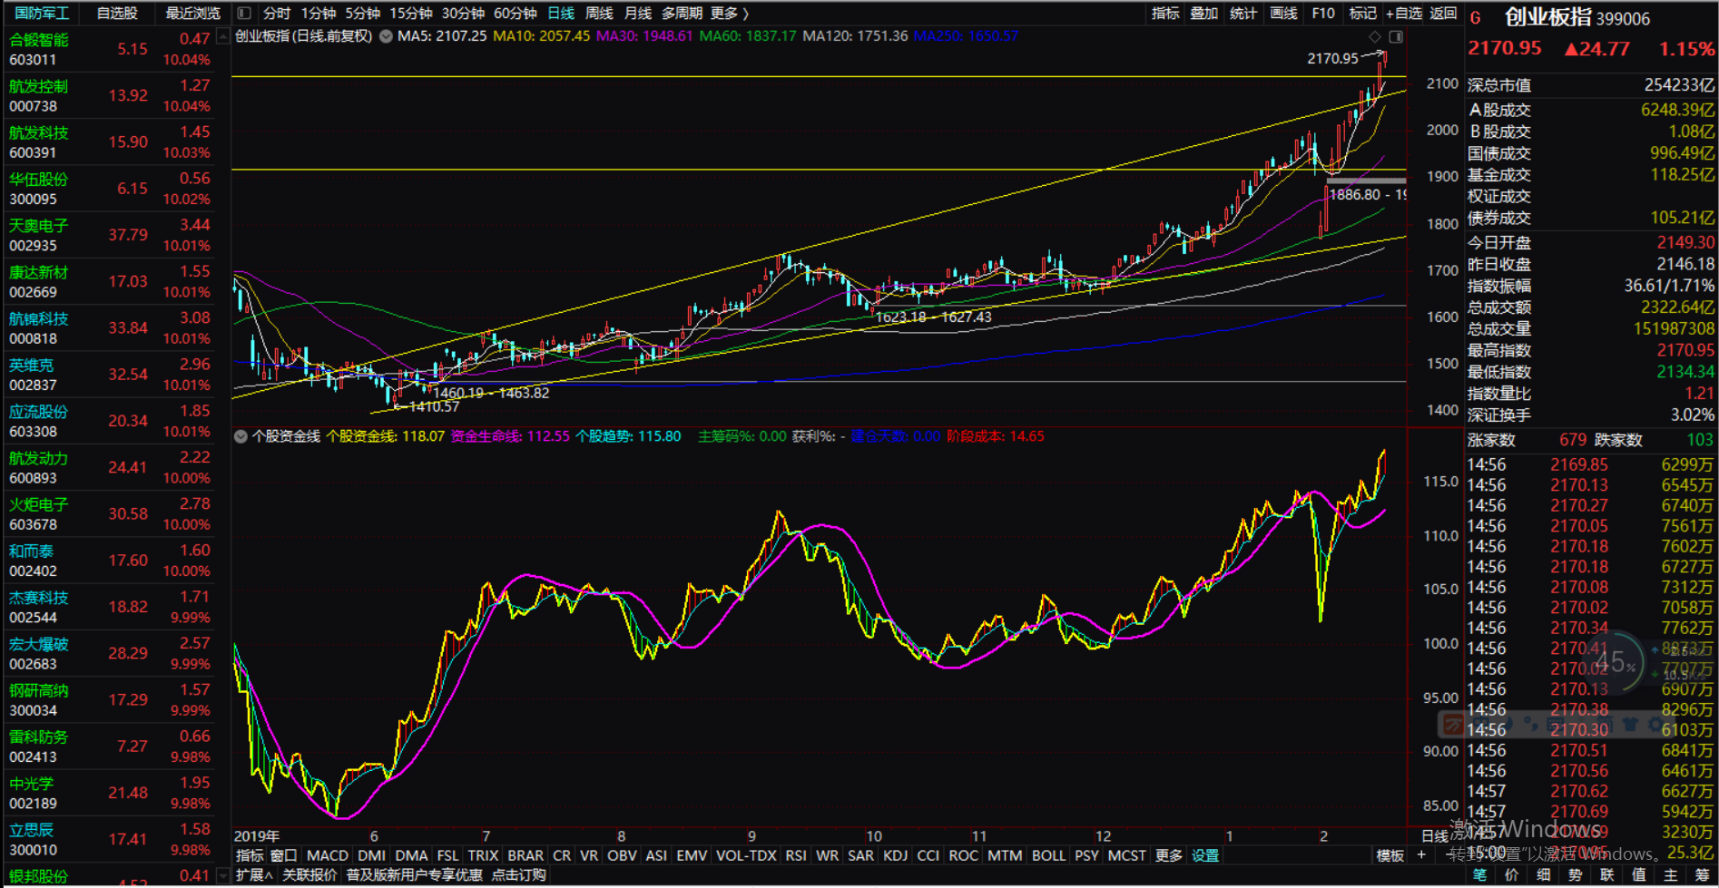Select stock 立思辰 300010
1719x888 pixels.
(x=109, y=839)
